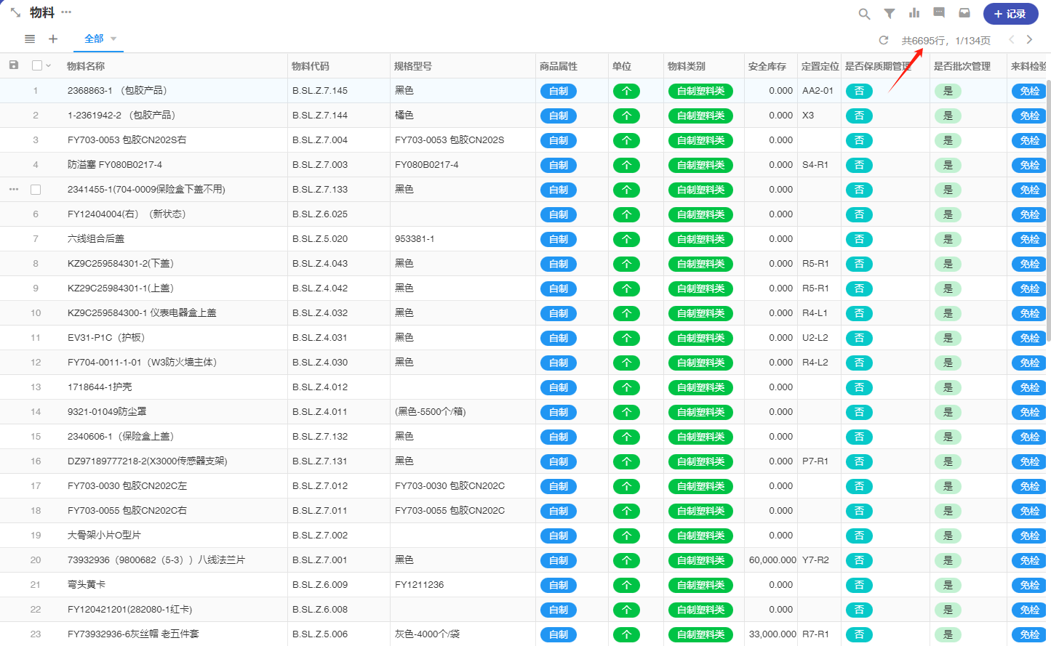Go to next page with right arrow

[1029, 40]
